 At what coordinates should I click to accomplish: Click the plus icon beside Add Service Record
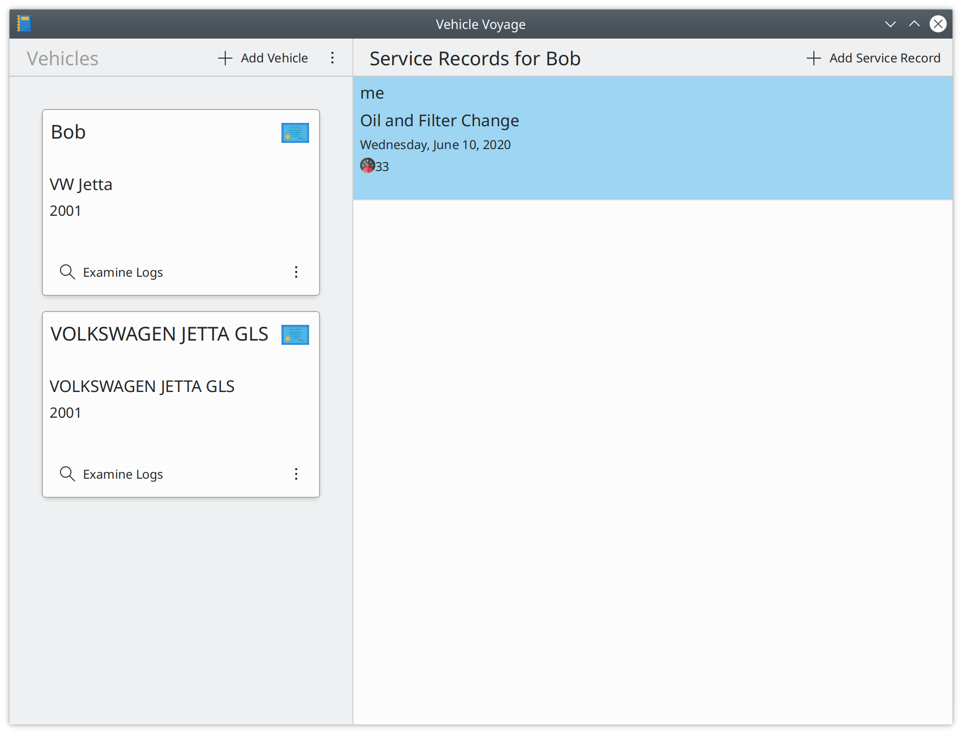pyautogui.click(x=813, y=58)
